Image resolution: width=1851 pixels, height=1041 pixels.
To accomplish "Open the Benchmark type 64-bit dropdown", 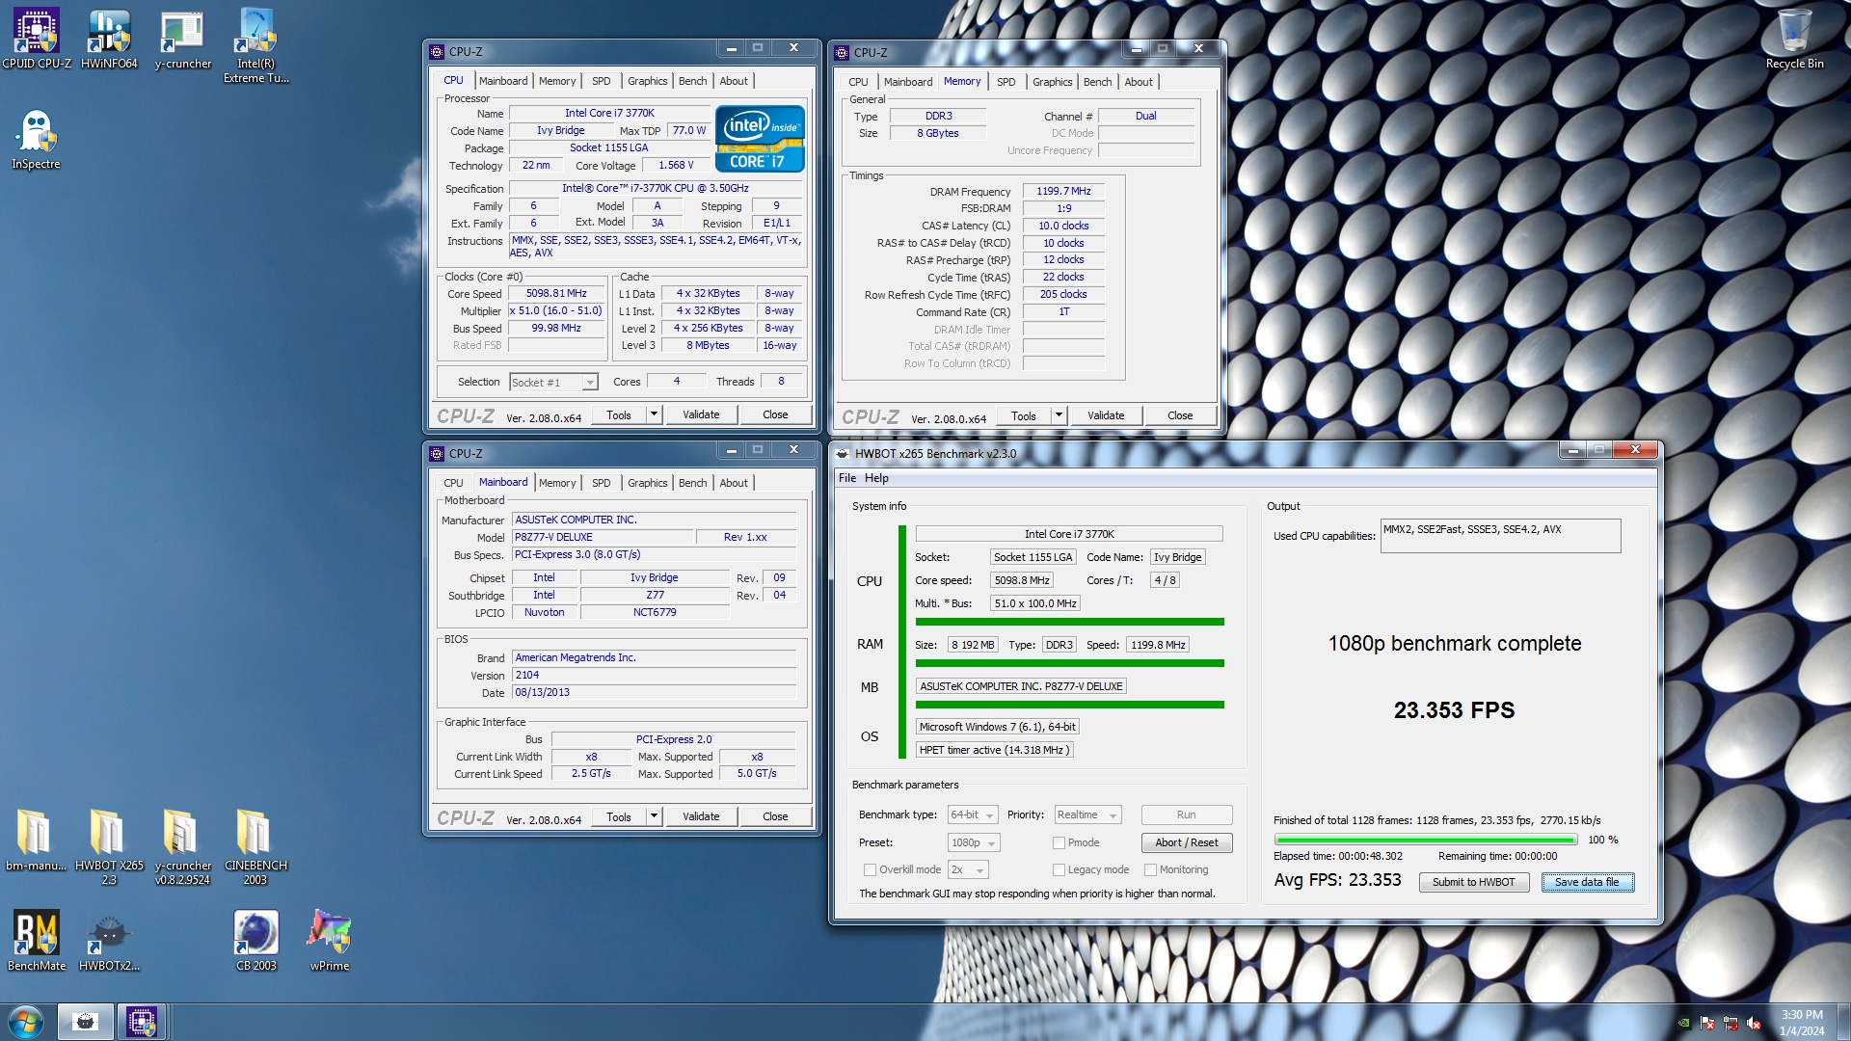I will point(972,815).
